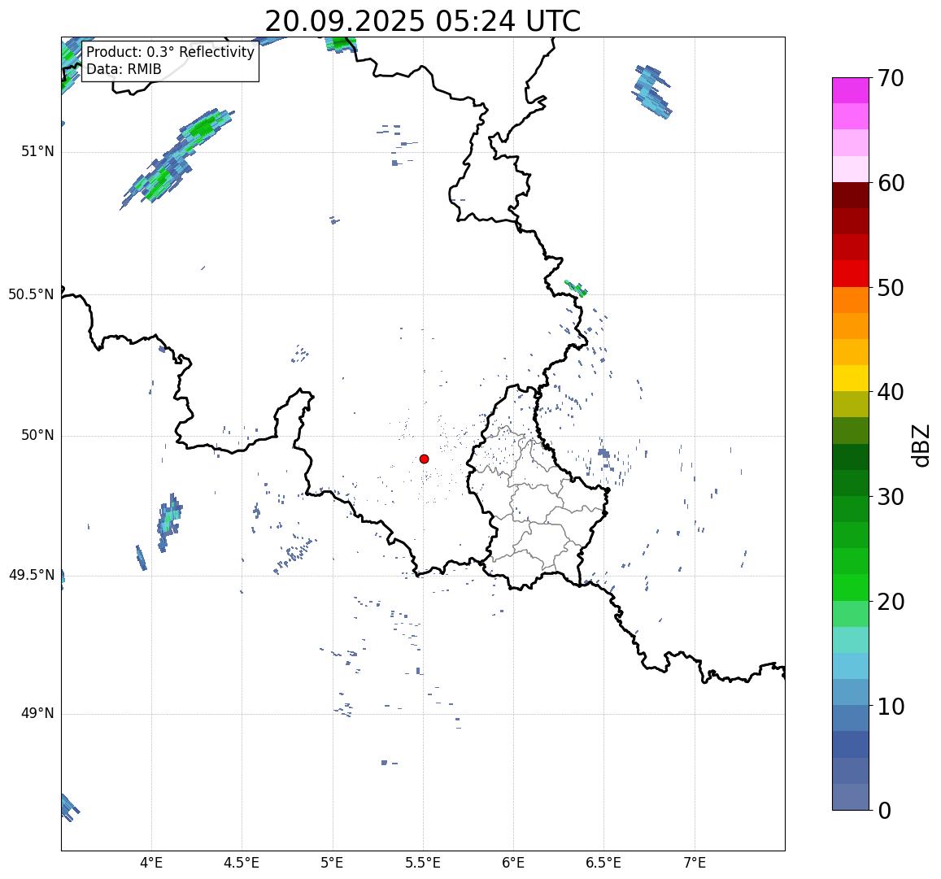The height and width of the screenshot is (879, 941).
Task: Click the colorbar tick label "50"
Action: [x=891, y=288]
